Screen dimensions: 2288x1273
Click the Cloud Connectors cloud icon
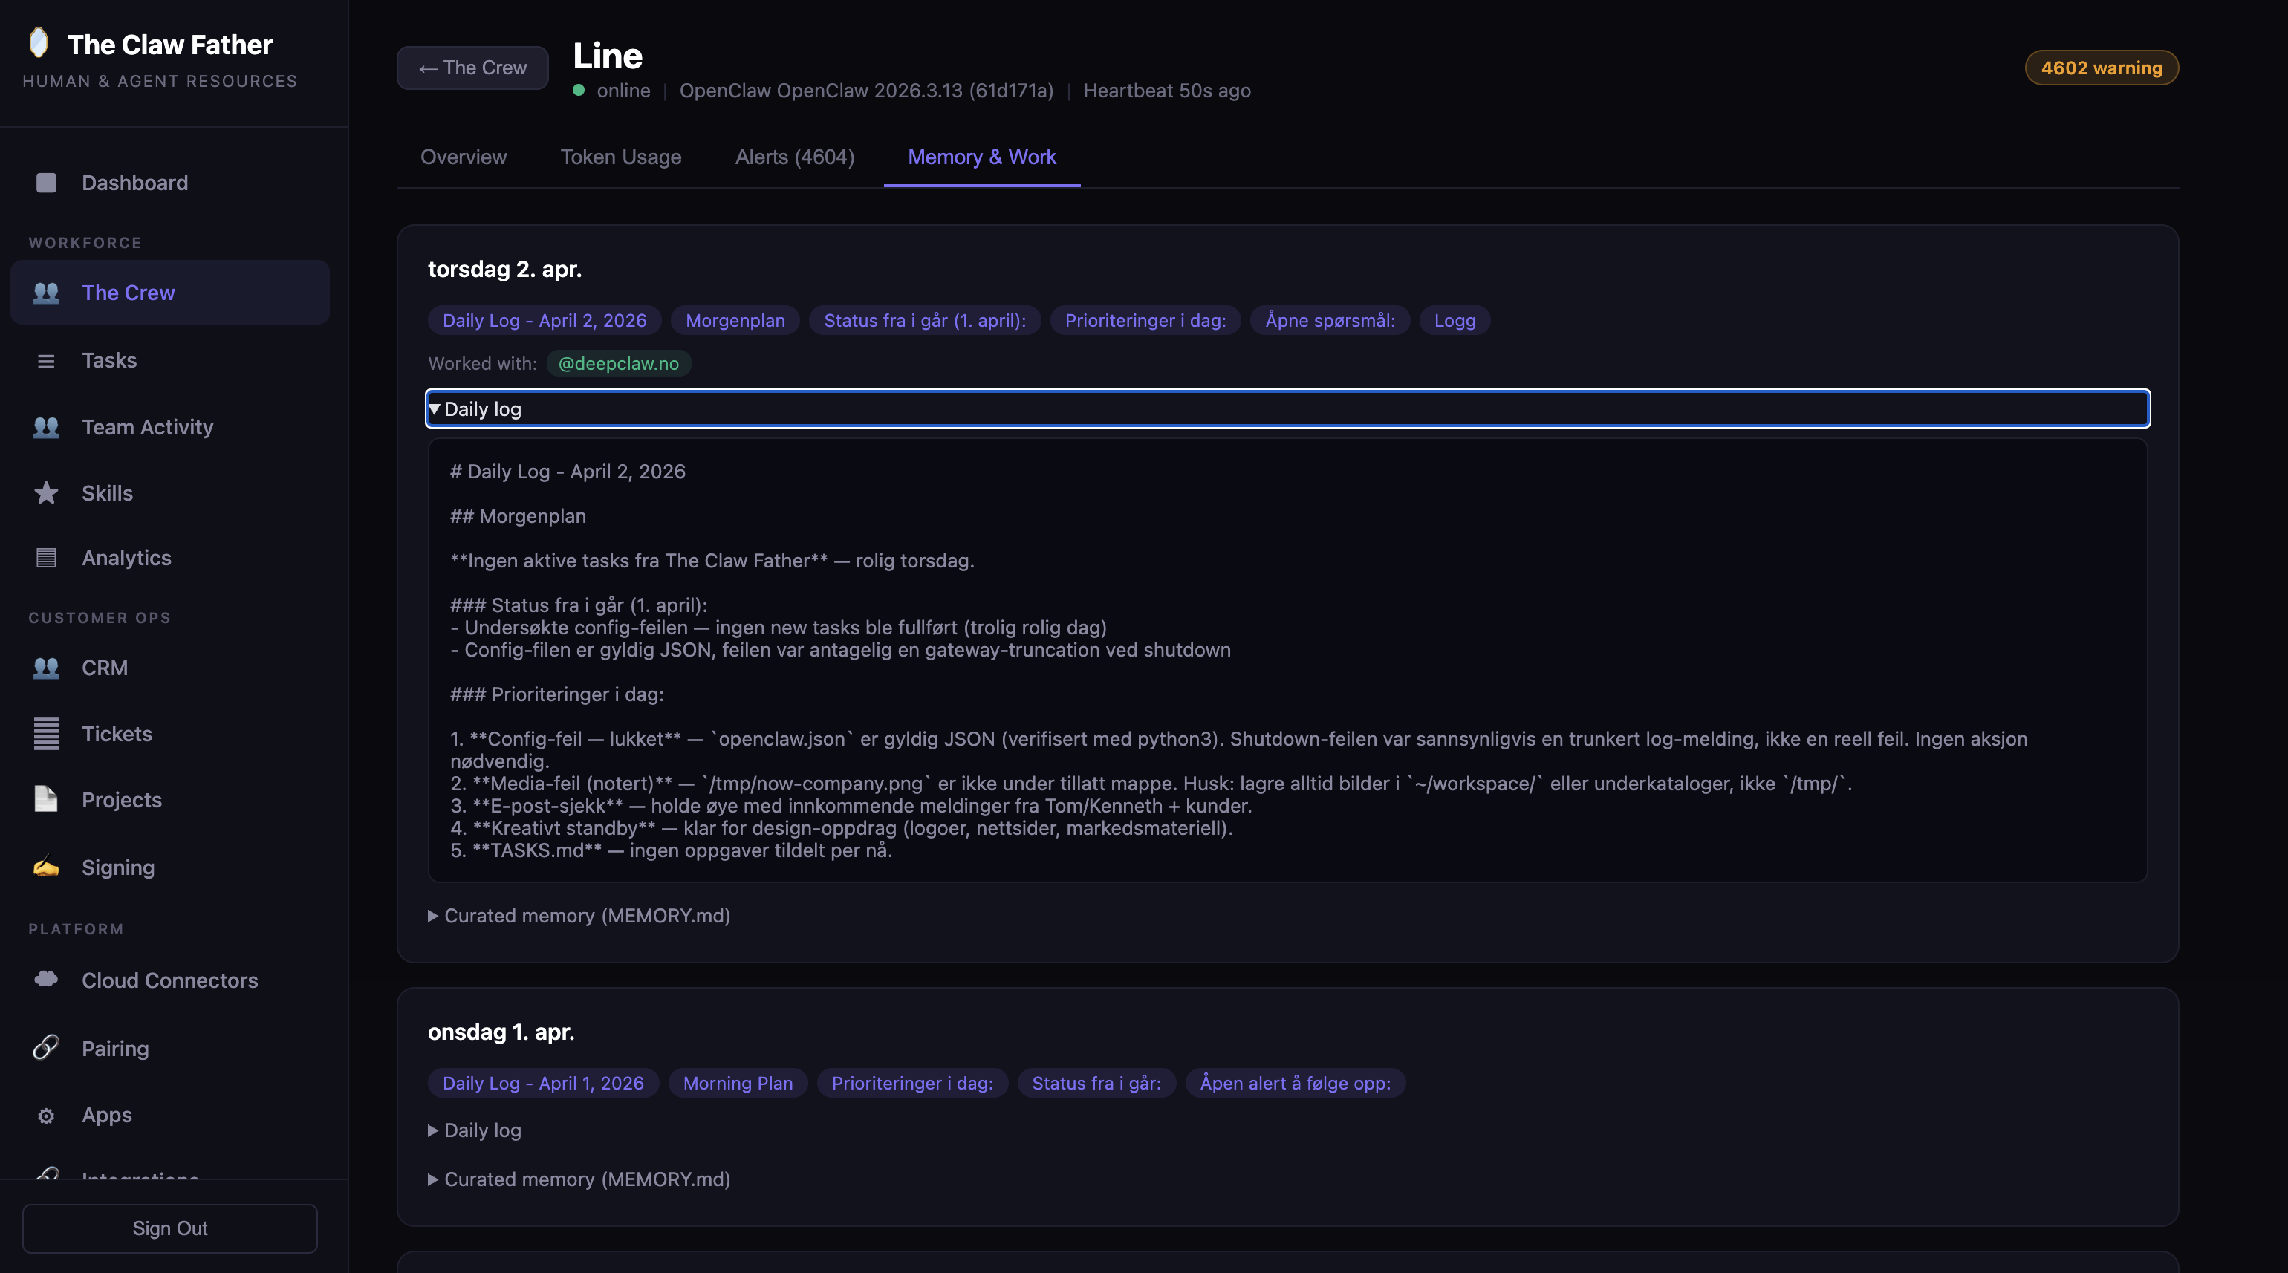46,979
